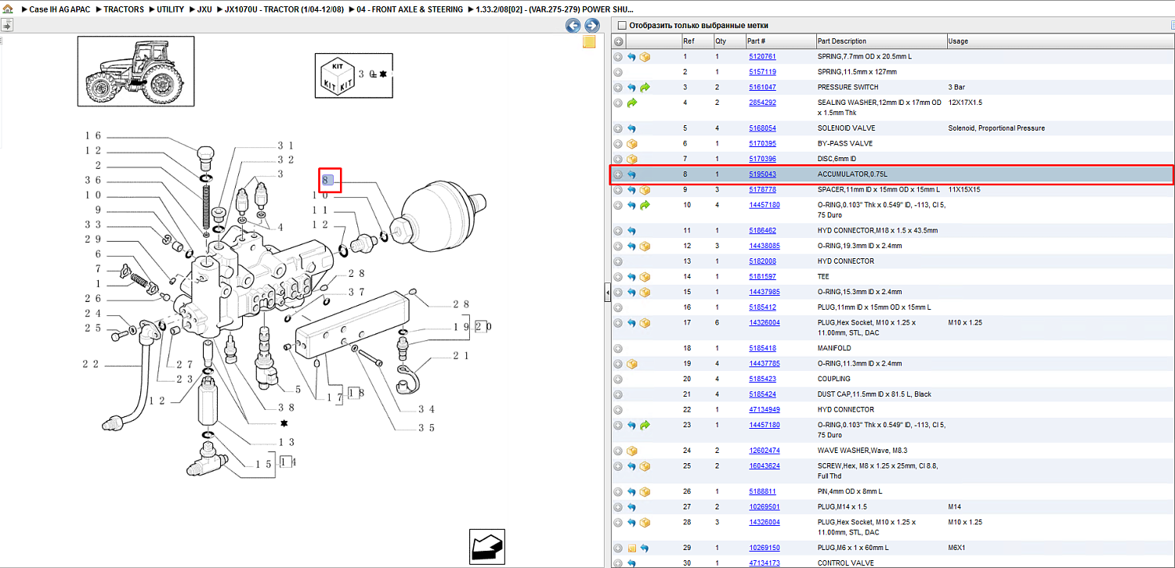Sort table by Usage column header
Image resolution: width=1175 pixels, height=568 pixels.
[958, 41]
